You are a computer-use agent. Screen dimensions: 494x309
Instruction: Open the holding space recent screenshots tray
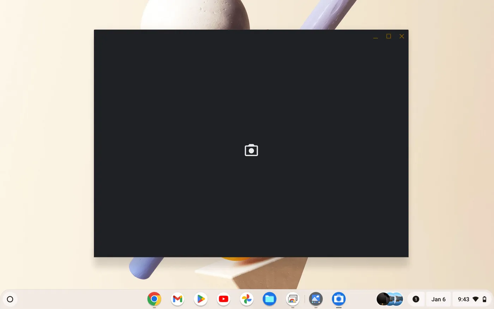390,299
